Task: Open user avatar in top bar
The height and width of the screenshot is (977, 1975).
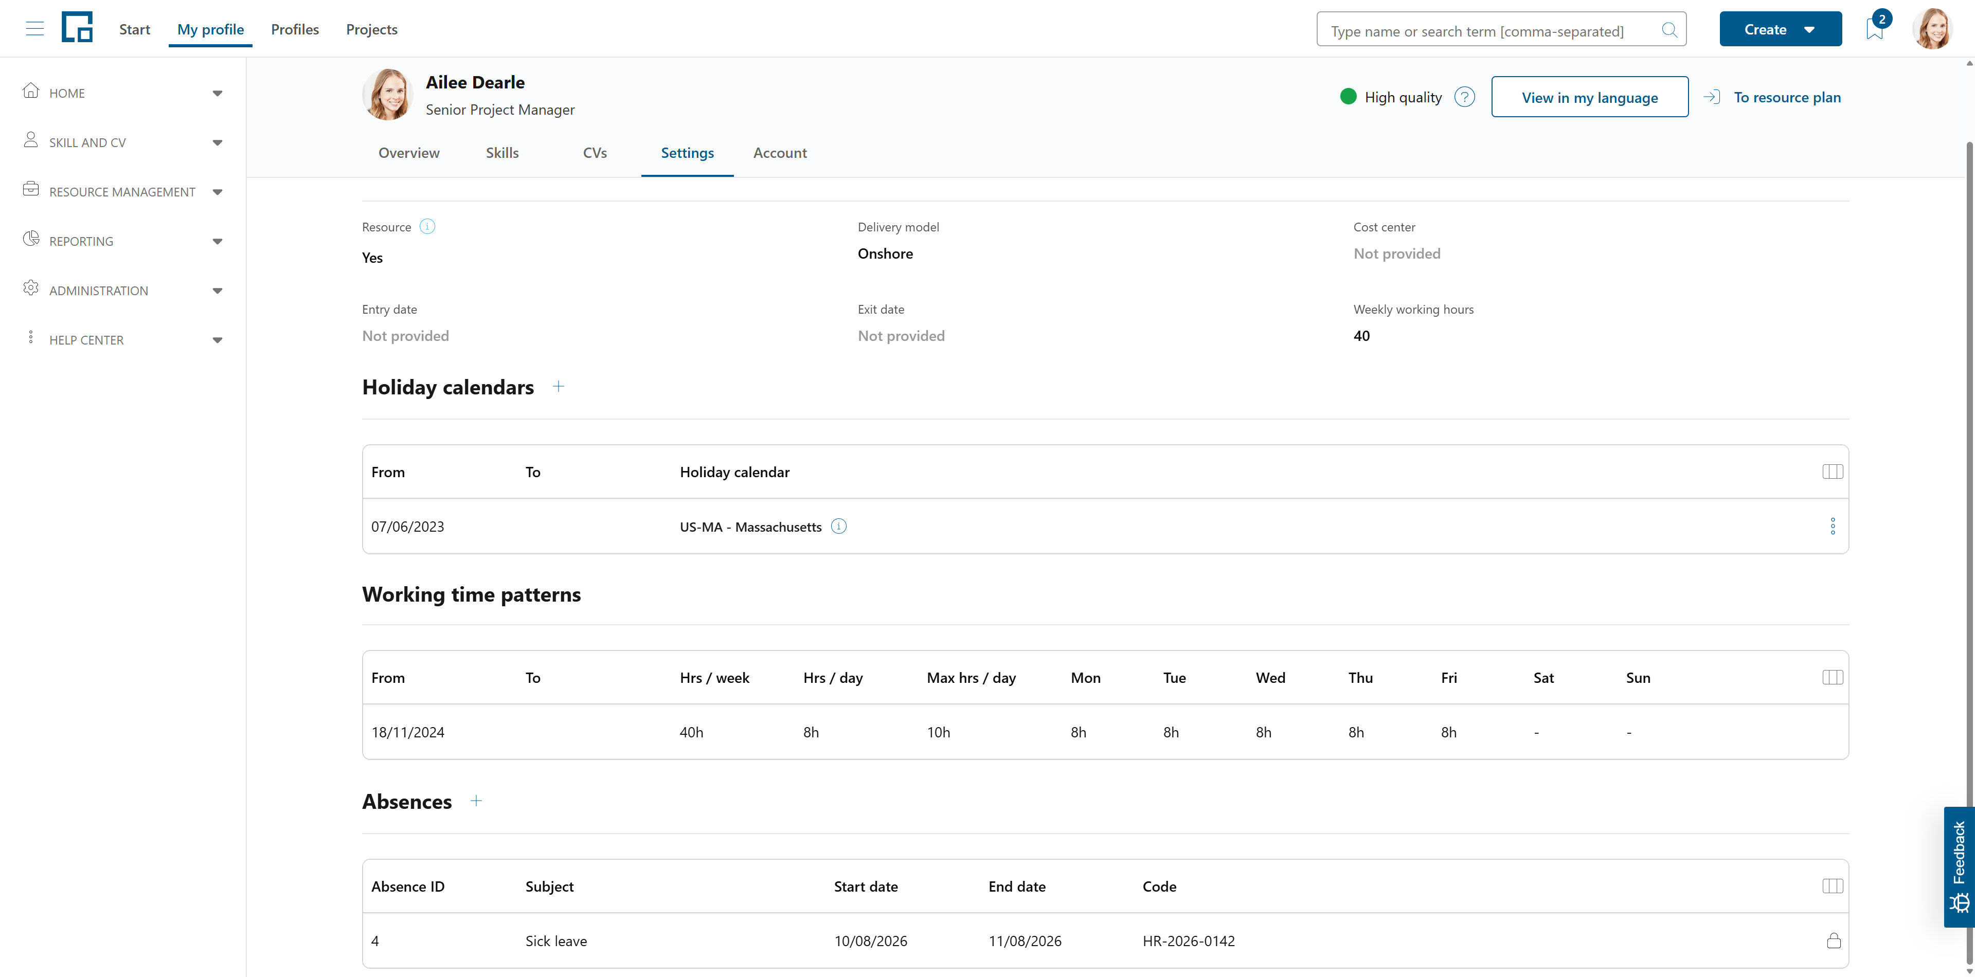Action: 1932,29
